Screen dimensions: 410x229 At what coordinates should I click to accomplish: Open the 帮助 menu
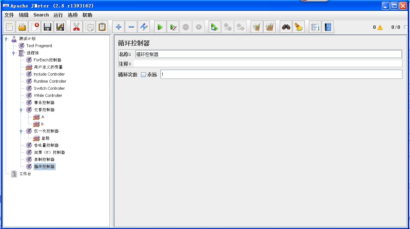[x=87, y=15]
